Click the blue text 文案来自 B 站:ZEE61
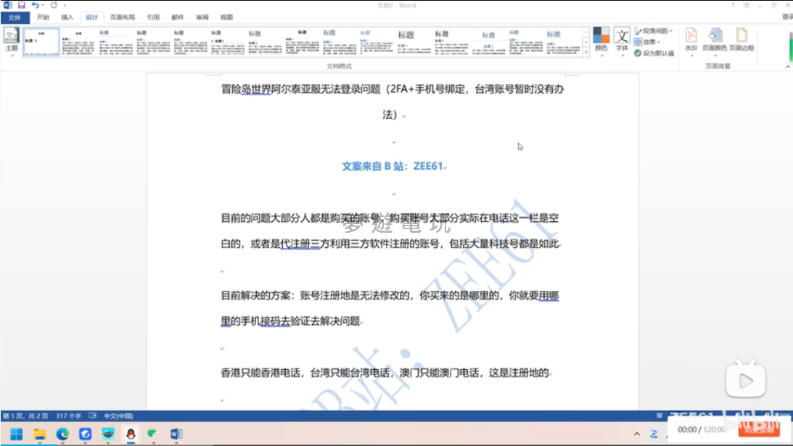This screenshot has height=446, width=793. [394, 166]
